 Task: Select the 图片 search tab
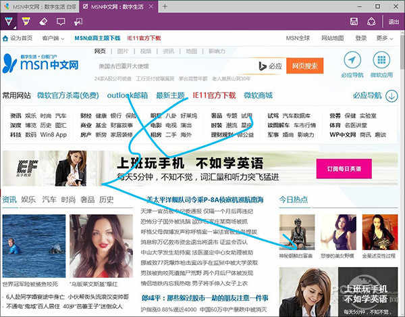pos(122,51)
